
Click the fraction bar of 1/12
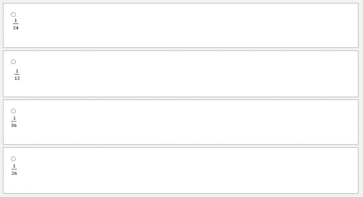click(17, 74)
